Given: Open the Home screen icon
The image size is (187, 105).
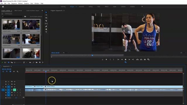Looking at the screenshot, I should [x=3, y=7].
